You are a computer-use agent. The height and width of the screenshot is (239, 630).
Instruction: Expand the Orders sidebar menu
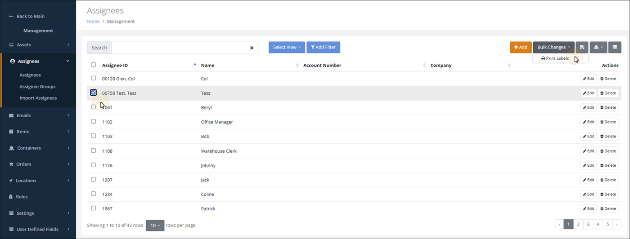point(68,164)
